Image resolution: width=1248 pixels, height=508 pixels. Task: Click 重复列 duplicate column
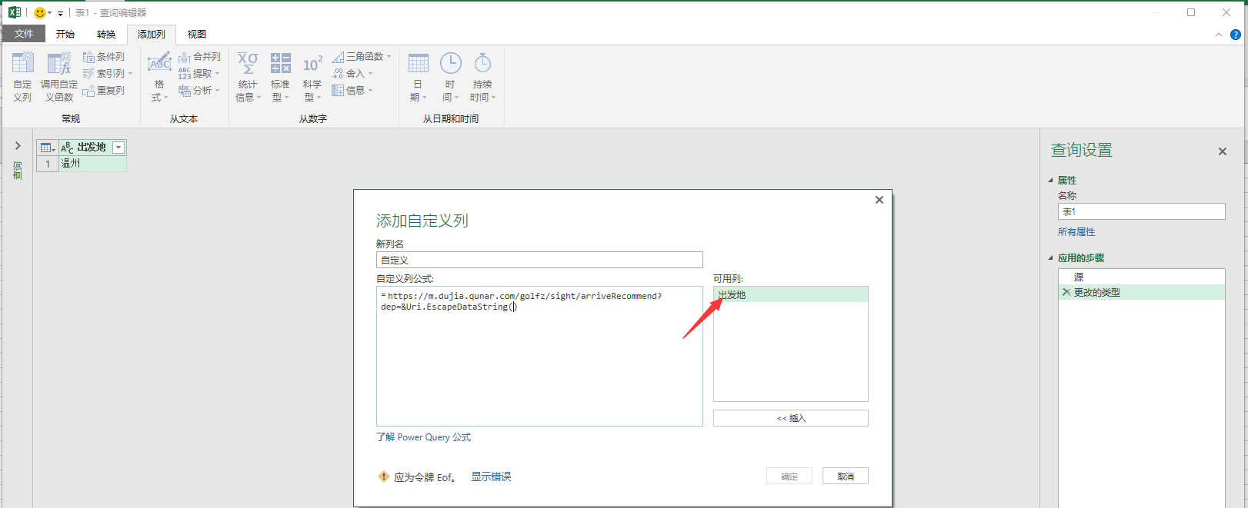(104, 91)
